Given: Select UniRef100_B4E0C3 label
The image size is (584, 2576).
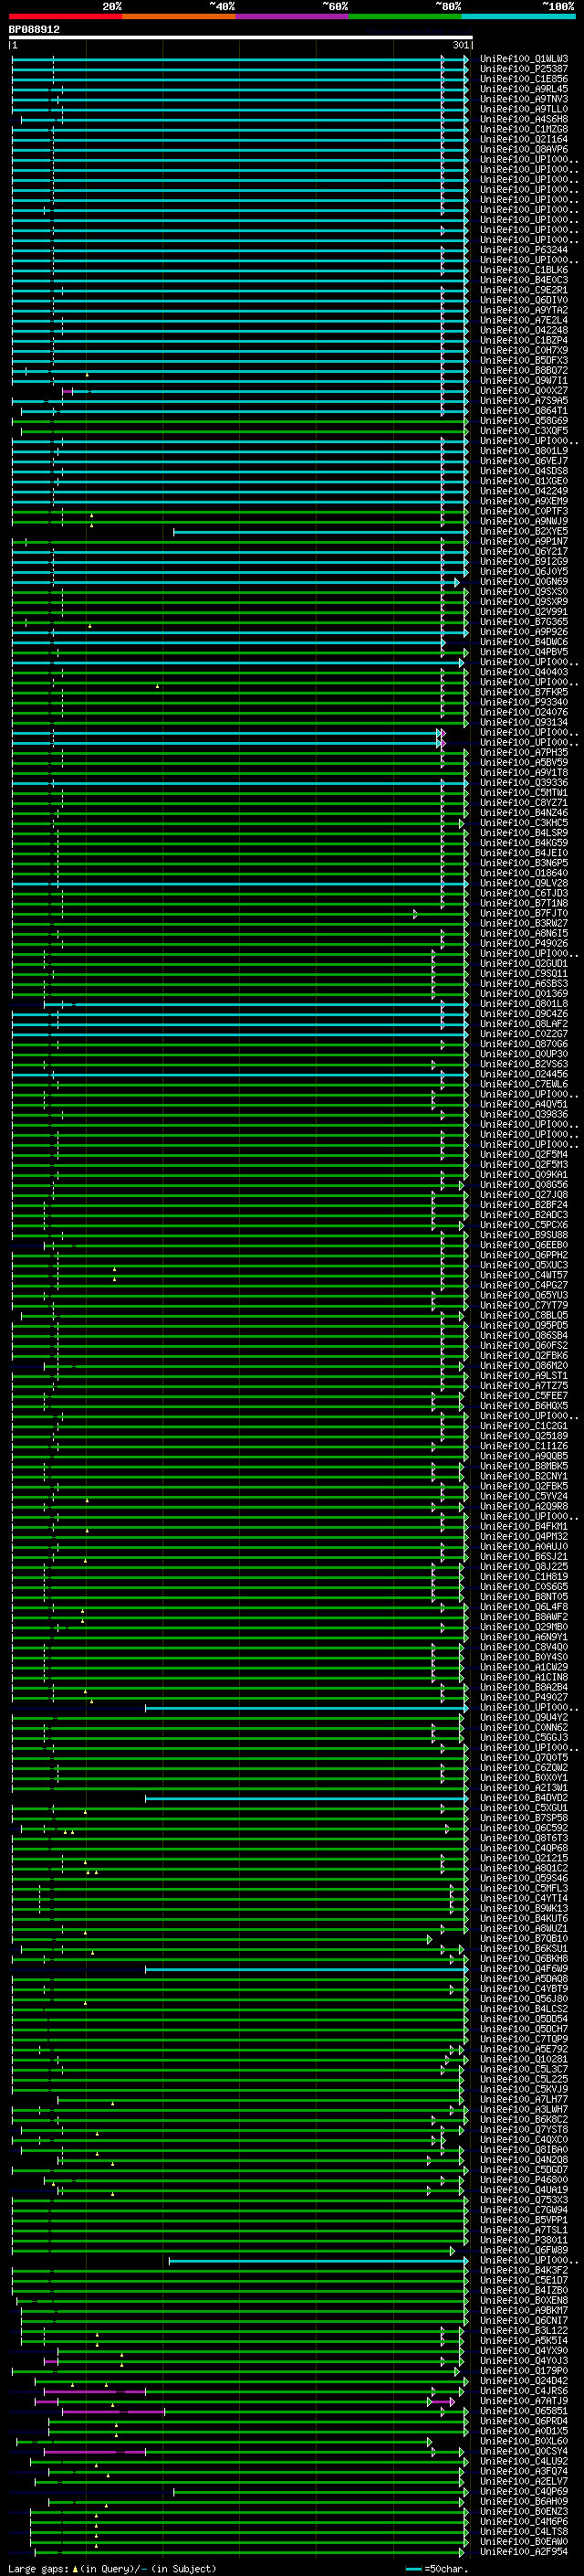Looking at the screenshot, I should (523, 280).
